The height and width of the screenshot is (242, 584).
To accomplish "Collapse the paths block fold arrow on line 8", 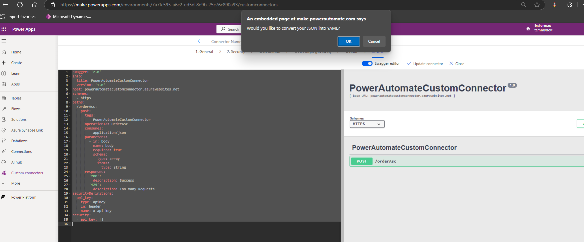I will 70,102.
